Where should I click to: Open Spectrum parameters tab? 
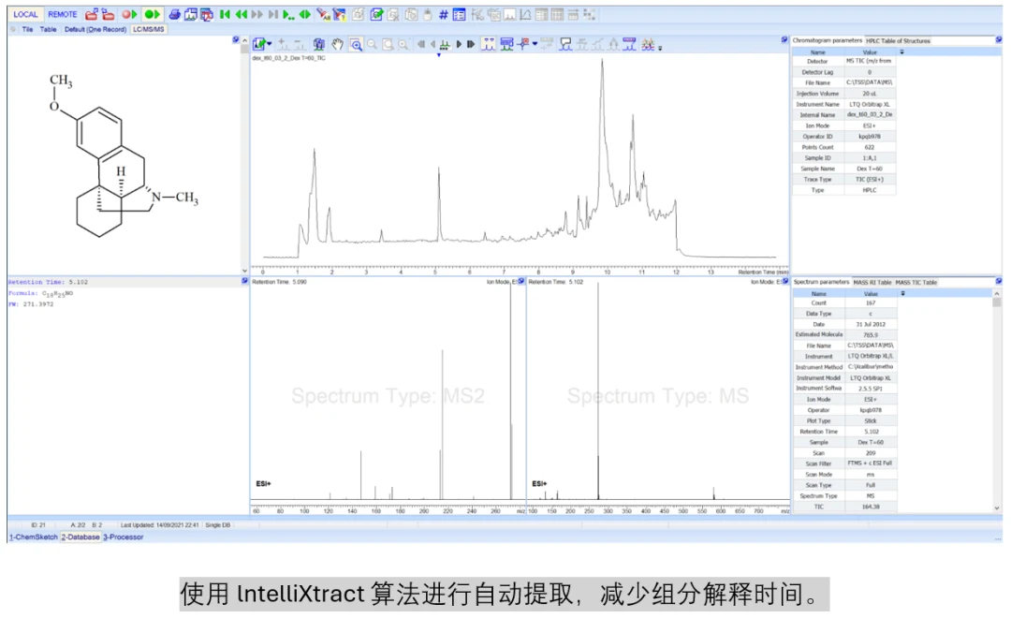tap(822, 282)
